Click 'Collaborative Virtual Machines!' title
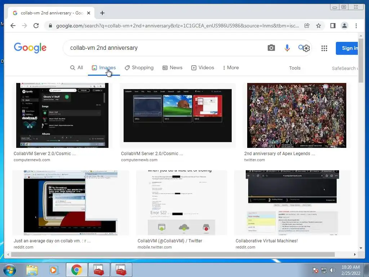The width and height of the screenshot is (369, 277). coord(266,241)
